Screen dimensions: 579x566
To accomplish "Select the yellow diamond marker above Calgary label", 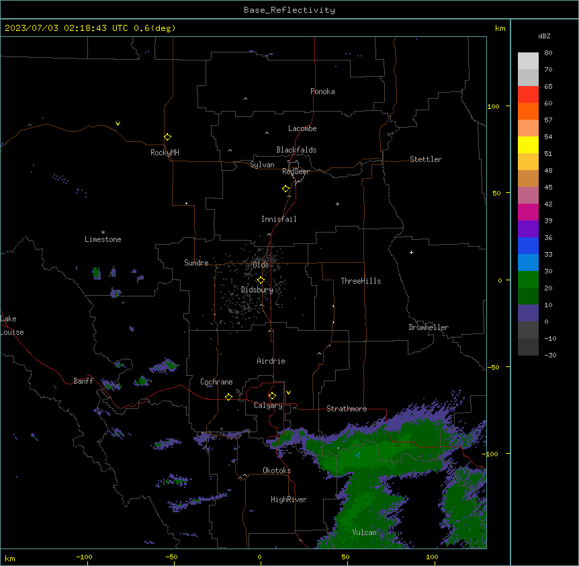I will [272, 396].
